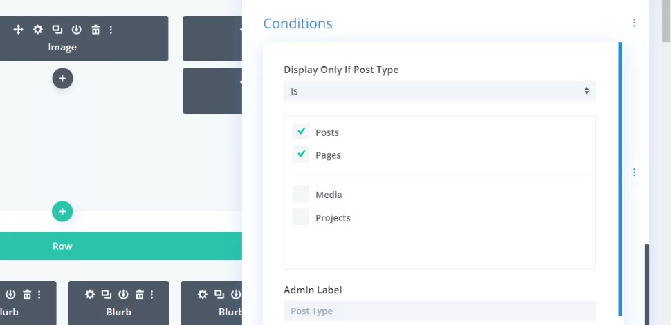This screenshot has height=325, width=671.
Task: Check the Media checkbox
Action: (301, 194)
